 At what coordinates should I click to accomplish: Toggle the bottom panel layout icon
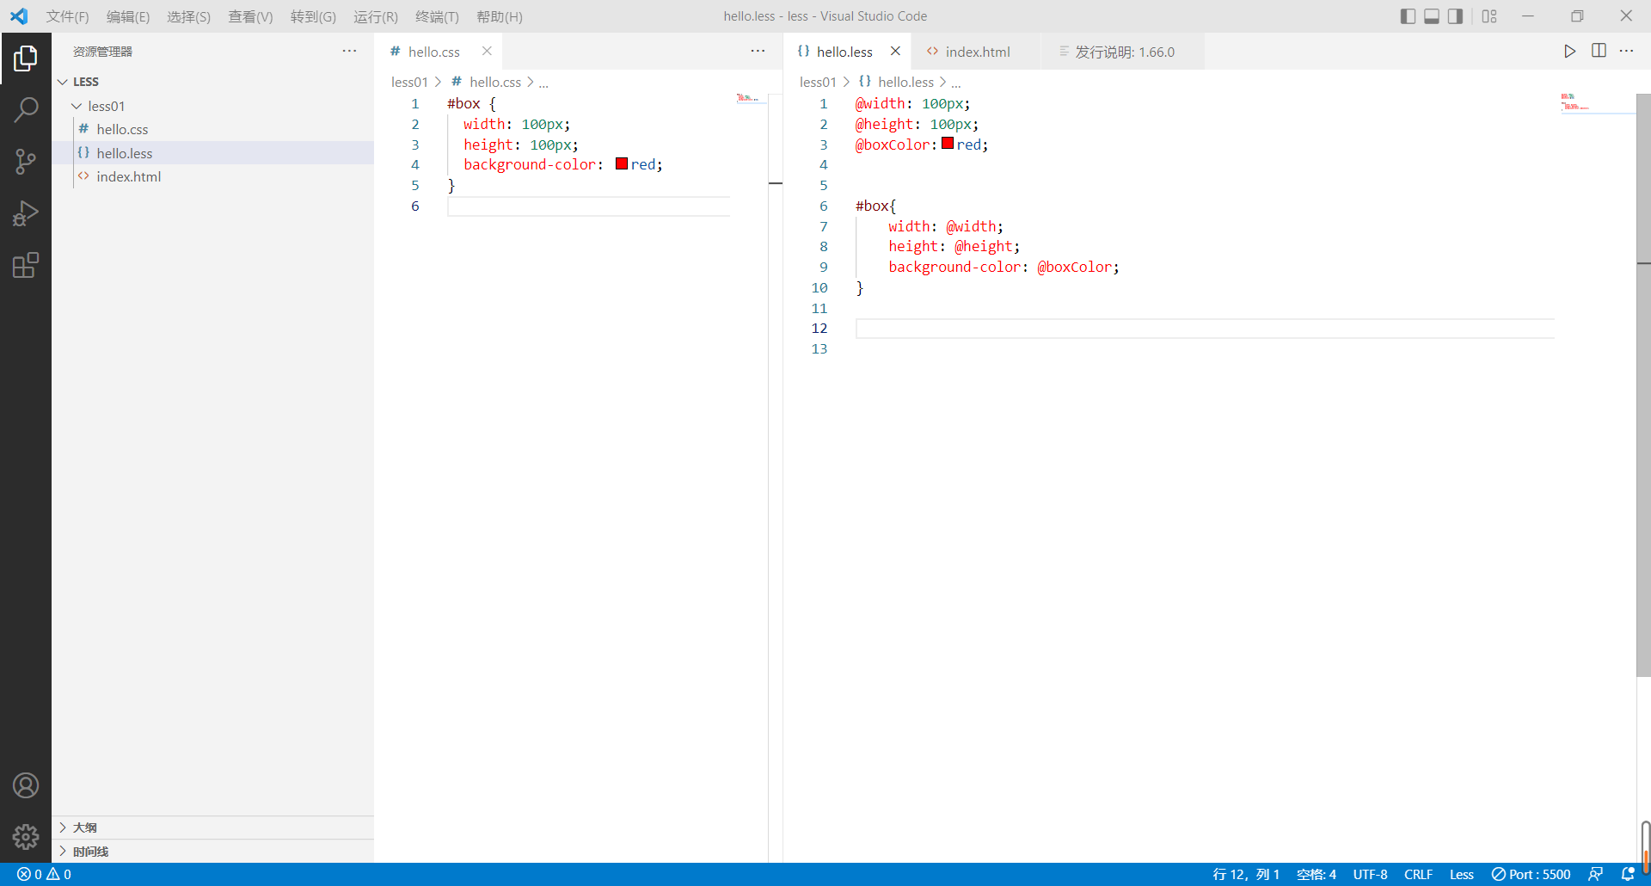[1432, 16]
